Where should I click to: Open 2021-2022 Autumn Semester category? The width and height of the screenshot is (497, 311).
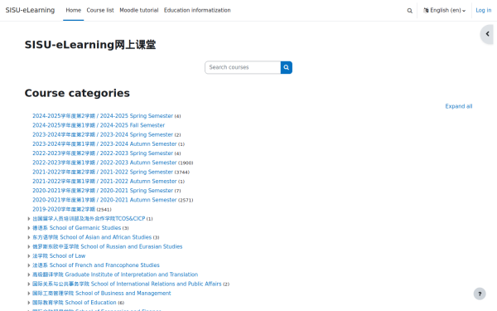[104, 182]
